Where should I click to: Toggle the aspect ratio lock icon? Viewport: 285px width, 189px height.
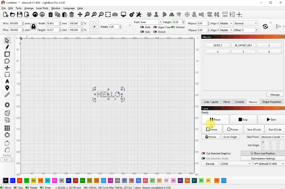point(33,26)
